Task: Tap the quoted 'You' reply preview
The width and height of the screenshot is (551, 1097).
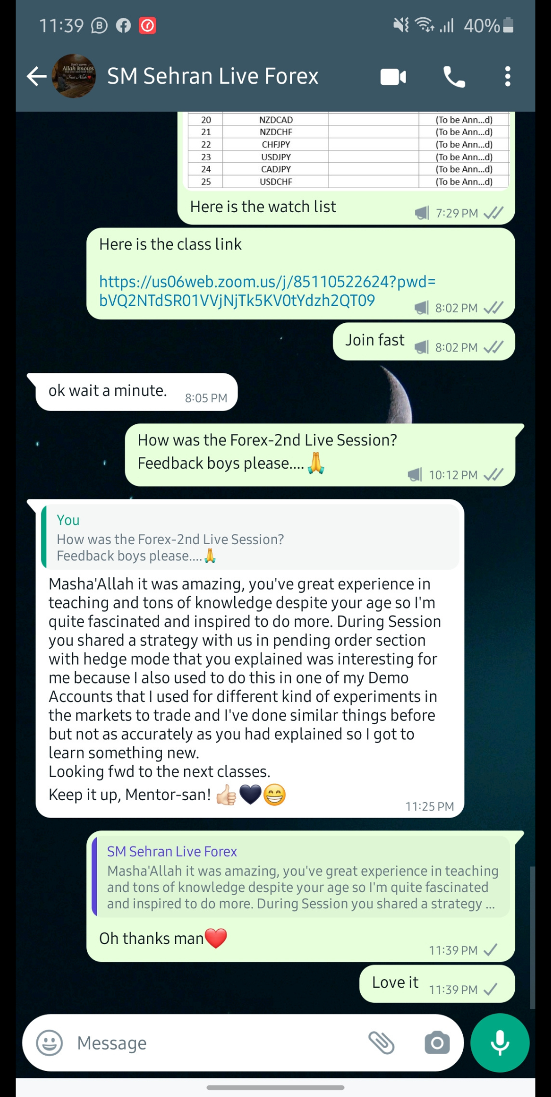Action: (x=250, y=538)
